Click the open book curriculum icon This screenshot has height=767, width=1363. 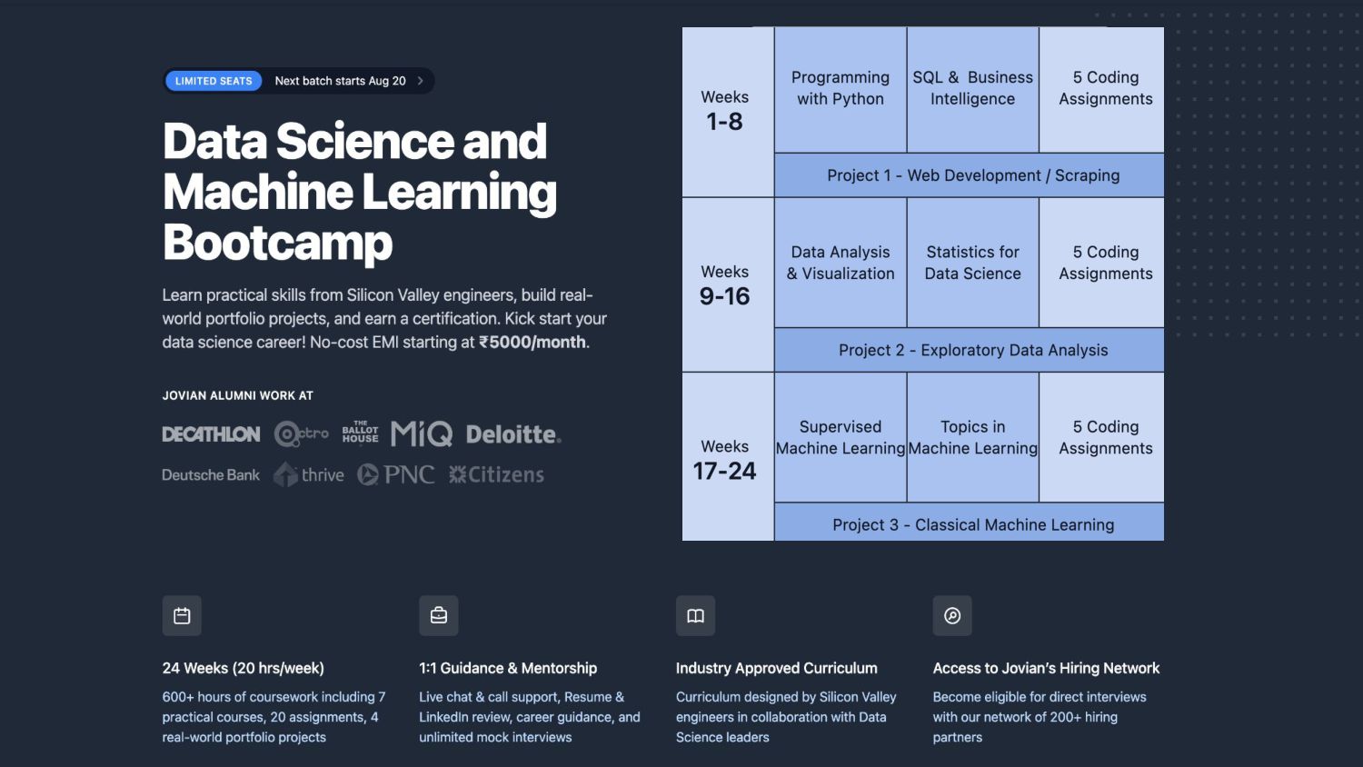695,615
